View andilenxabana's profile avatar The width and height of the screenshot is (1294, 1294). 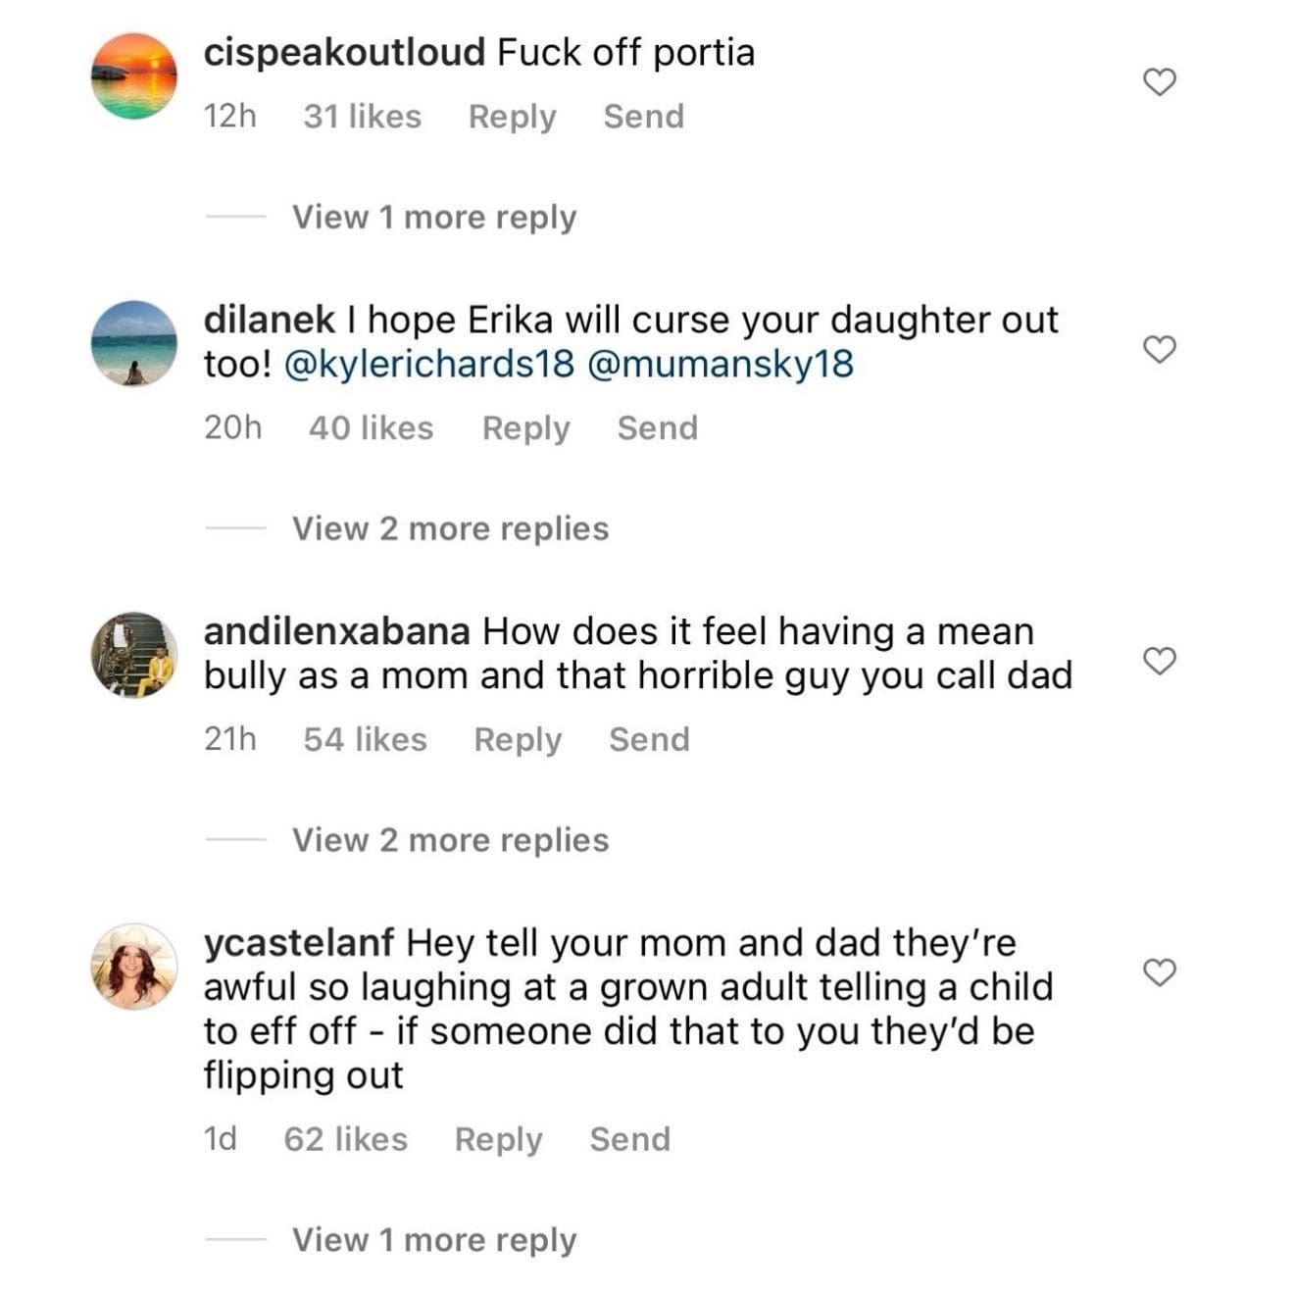[x=134, y=655]
